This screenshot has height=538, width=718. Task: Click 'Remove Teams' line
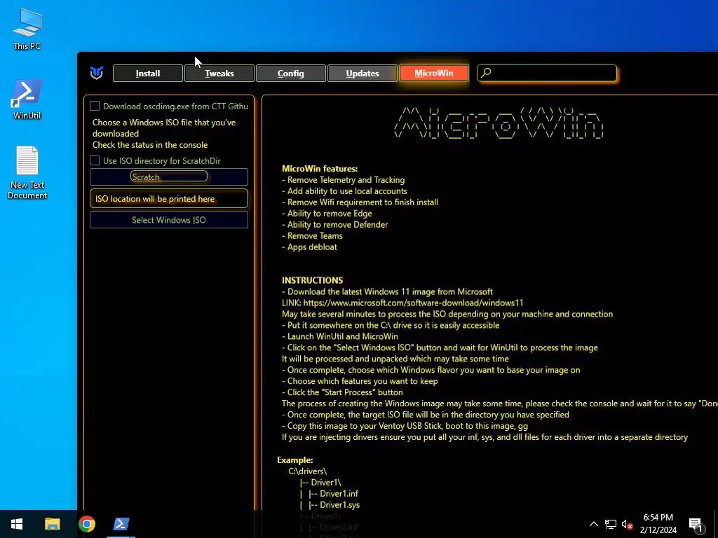pyautogui.click(x=312, y=235)
